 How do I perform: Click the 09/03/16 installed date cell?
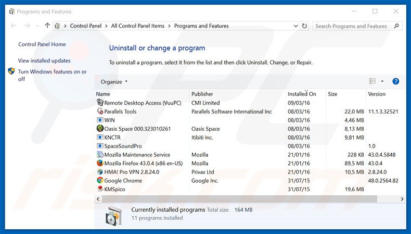[299, 103]
